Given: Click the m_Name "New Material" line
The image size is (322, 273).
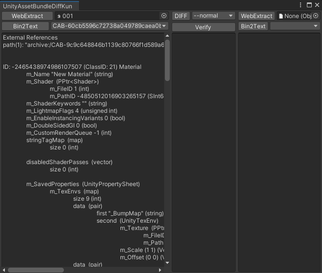Looking at the screenshot, I should (x=70, y=74).
